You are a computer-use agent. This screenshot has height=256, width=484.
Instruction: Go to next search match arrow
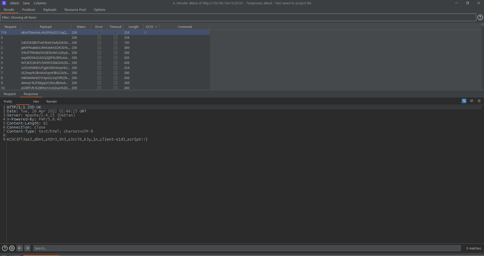click(27, 248)
